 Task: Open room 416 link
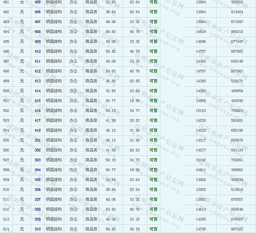pyautogui.click(x=38, y=111)
